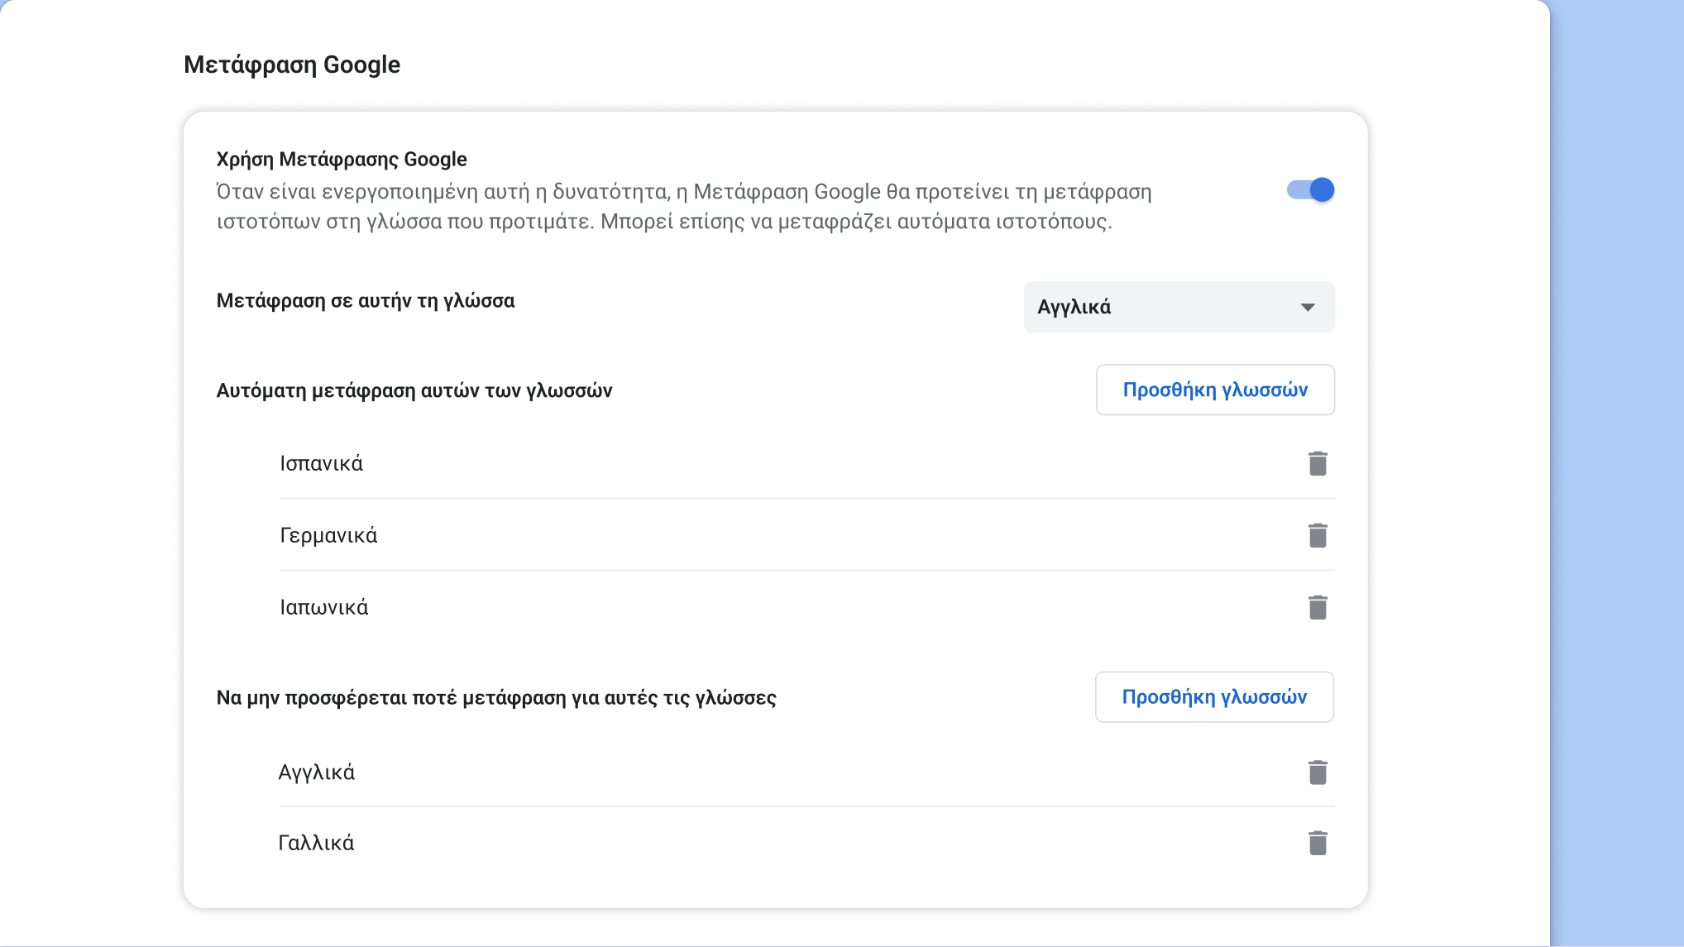Remove Αγγλικά from the never-translate list
Viewport: 1684px width, 947px height.
1317,772
